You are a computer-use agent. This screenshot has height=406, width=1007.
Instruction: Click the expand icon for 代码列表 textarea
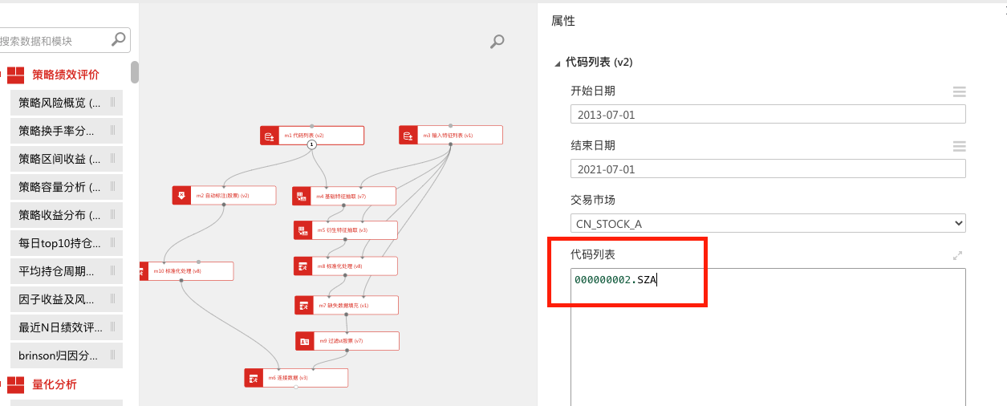(957, 255)
